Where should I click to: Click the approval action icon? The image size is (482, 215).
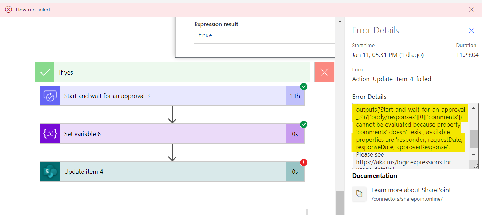[50, 96]
